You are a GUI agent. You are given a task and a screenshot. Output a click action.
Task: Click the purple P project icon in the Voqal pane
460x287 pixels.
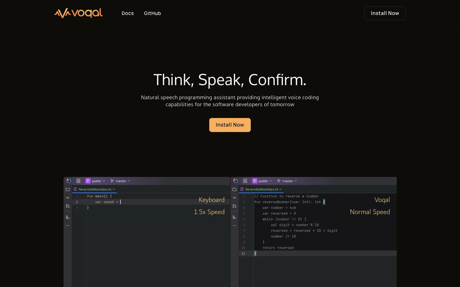point(255,181)
